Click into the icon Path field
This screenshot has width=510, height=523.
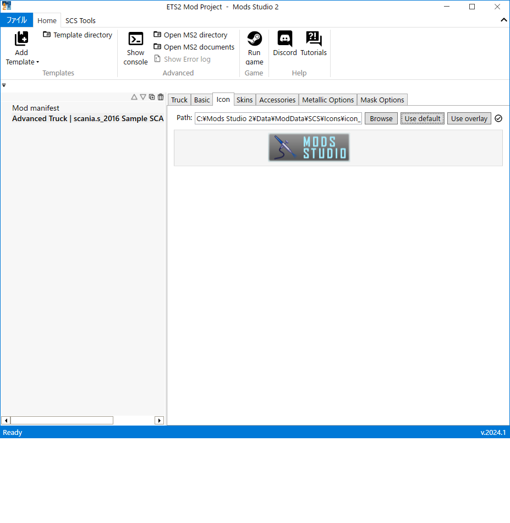click(278, 118)
